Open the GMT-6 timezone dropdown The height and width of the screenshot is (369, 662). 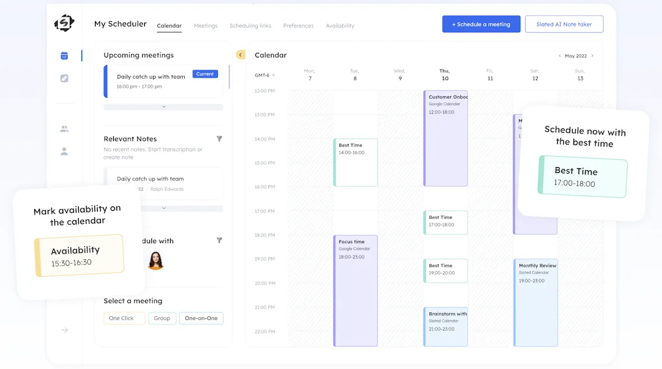(264, 75)
